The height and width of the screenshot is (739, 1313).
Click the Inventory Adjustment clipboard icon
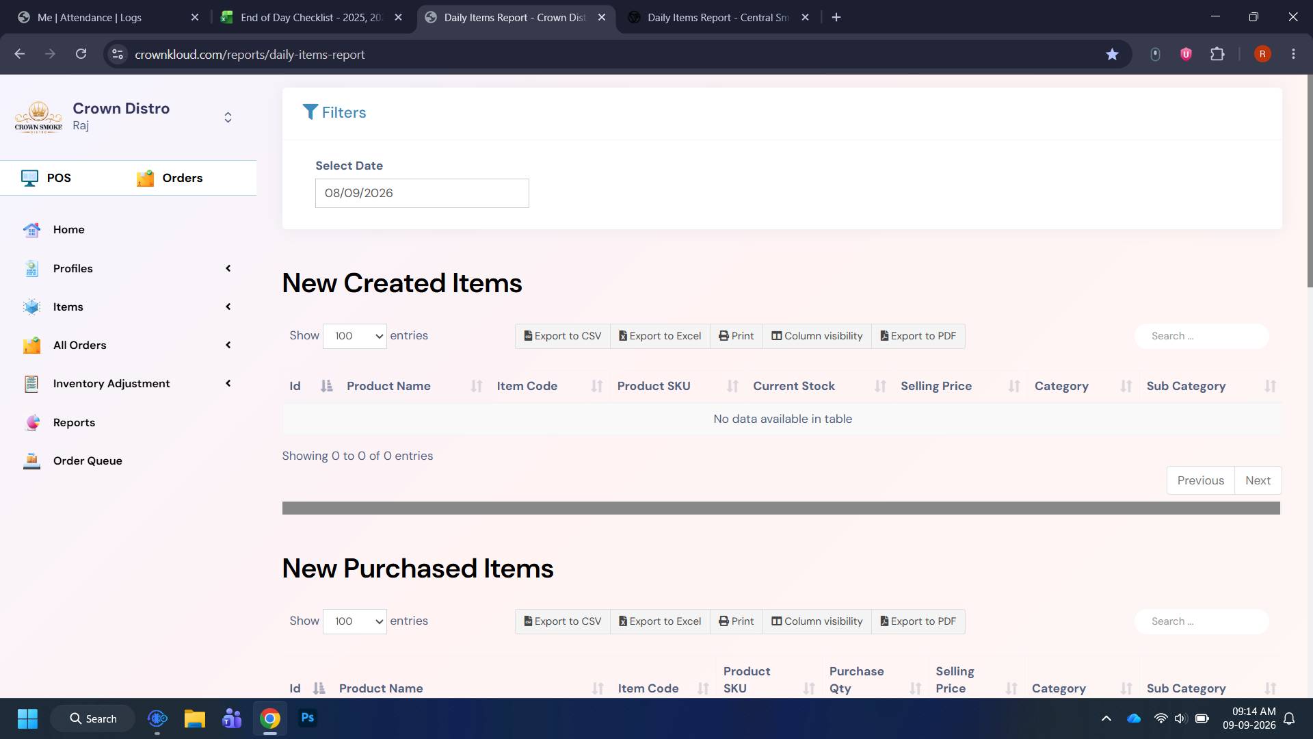point(31,384)
